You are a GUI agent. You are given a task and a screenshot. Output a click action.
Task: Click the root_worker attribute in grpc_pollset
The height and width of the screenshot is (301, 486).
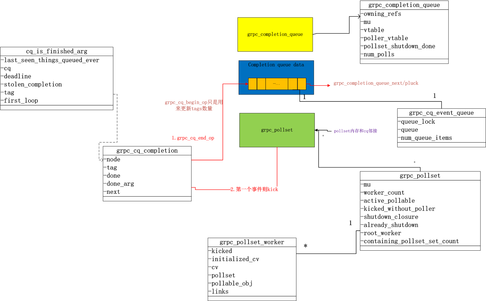pyautogui.click(x=381, y=233)
